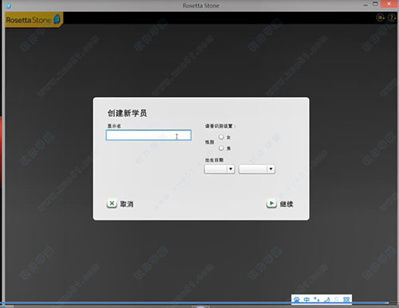Toggle the punctuation mode icon in IME bar
The height and width of the screenshot is (308, 399).
coord(317,299)
